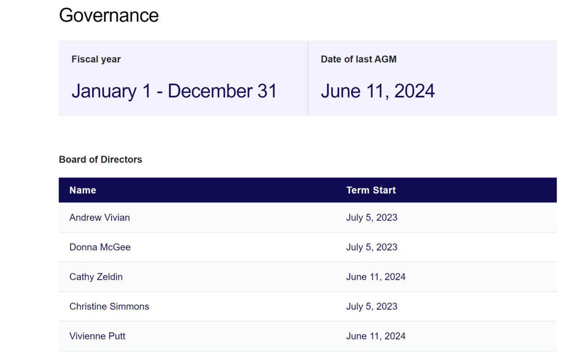
Task: Click Donna McGee's term start date
Action: coord(371,247)
